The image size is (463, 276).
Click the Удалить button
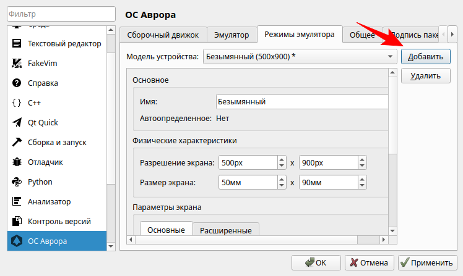pyautogui.click(x=425, y=76)
